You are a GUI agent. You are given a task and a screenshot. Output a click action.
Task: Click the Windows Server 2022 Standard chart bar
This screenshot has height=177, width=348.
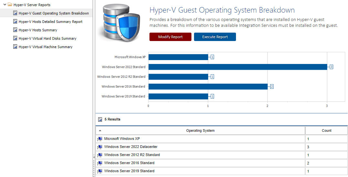coord(238,67)
